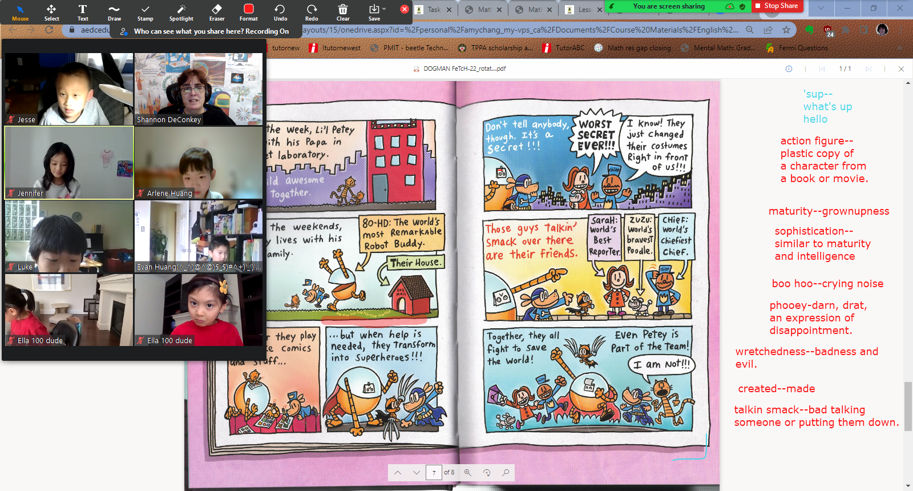Select Jesse's video thumbnail
Screen dimensions: 913x491
(x=69, y=89)
